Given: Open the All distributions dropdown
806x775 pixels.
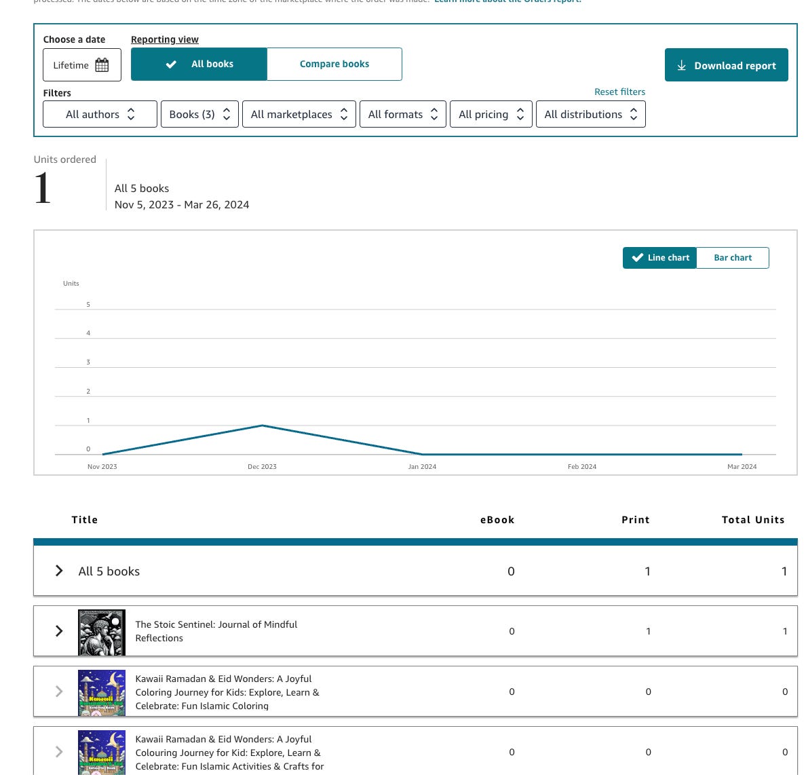Looking at the screenshot, I should pyautogui.click(x=591, y=114).
